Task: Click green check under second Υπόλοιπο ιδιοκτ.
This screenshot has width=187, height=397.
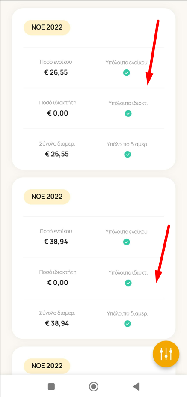Action: pyautogui.click(x=128, y=283)
